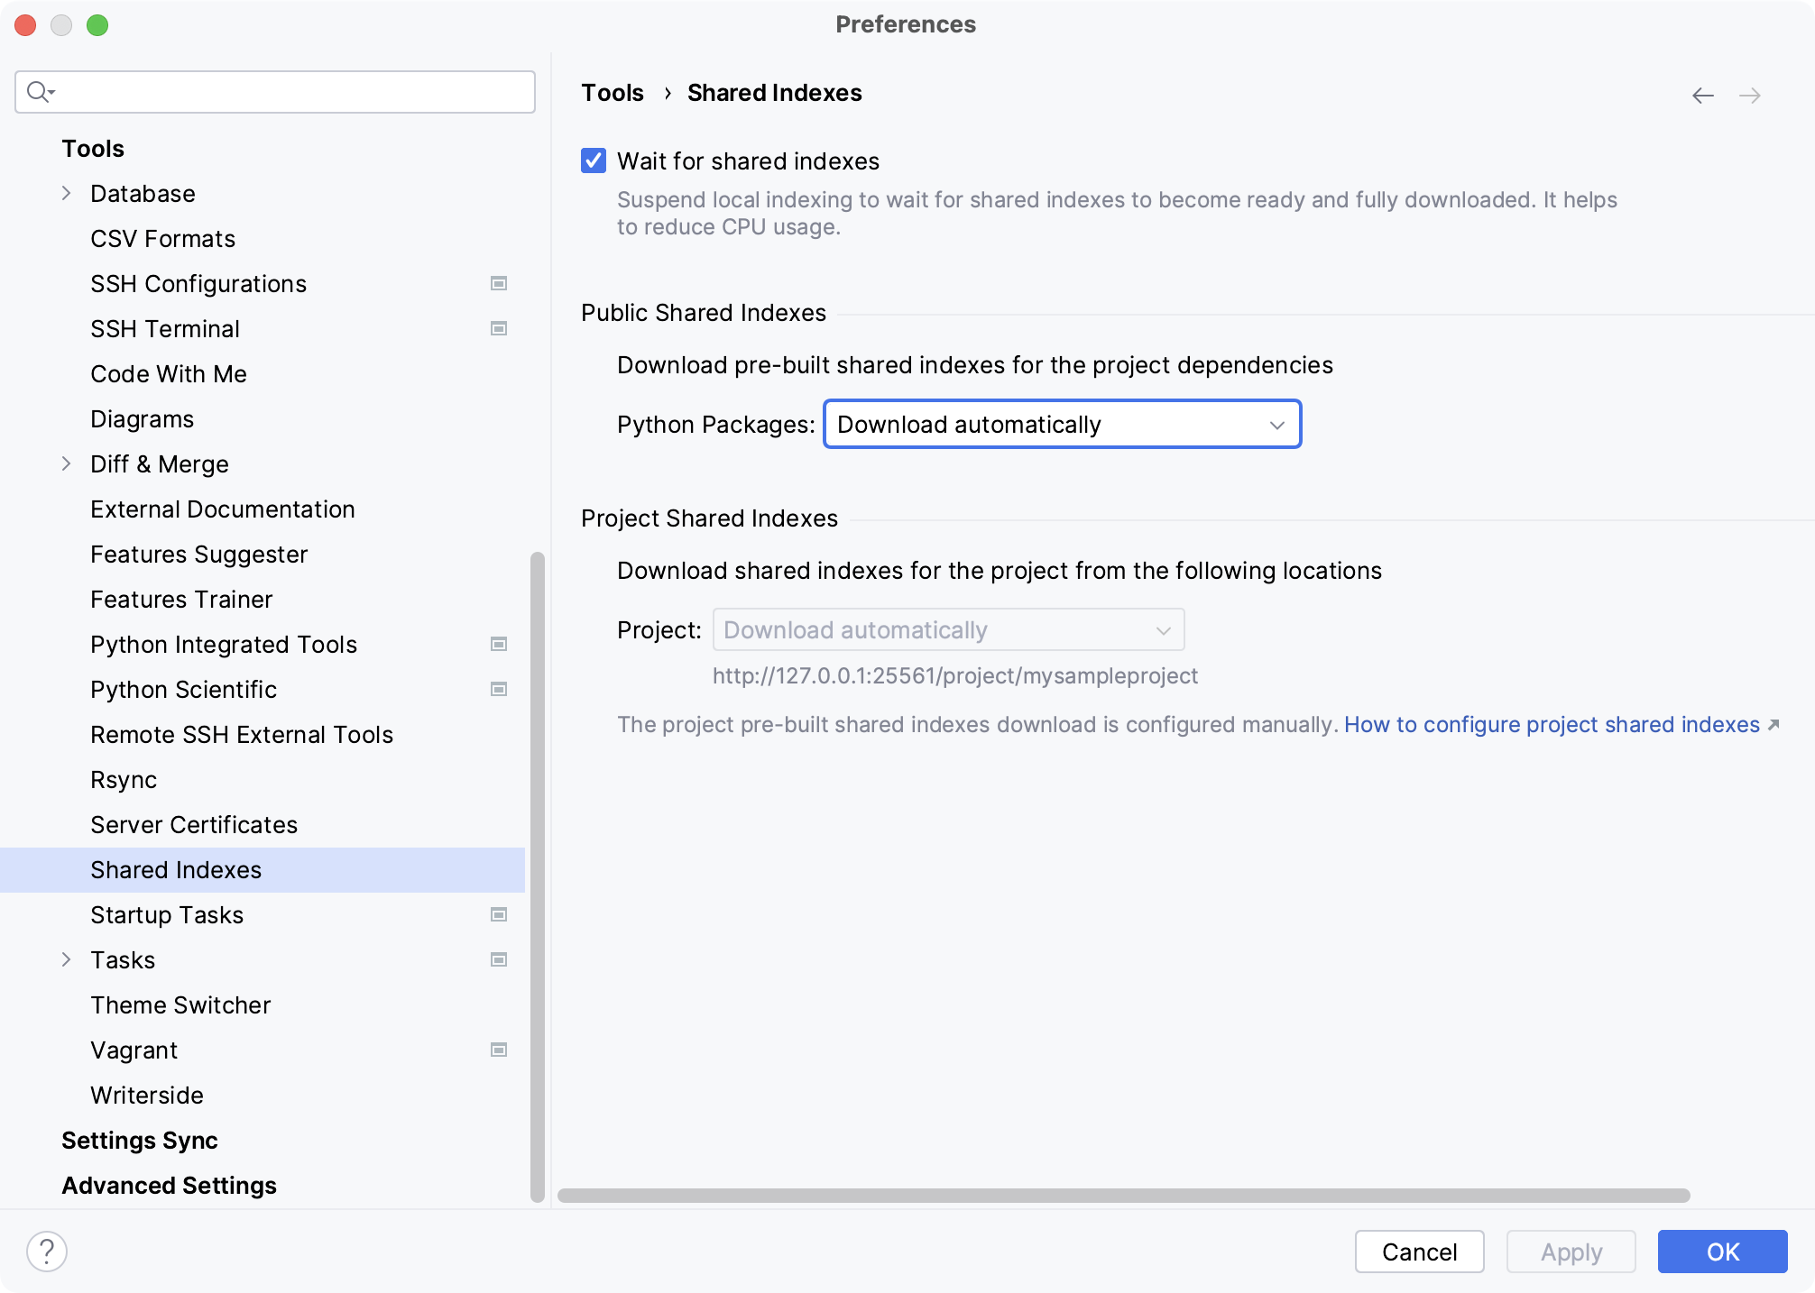This screenshot has height=1293, width=1815.
Task: Click the Python Integrated Tools settings icon
Action: click(500, 645)
